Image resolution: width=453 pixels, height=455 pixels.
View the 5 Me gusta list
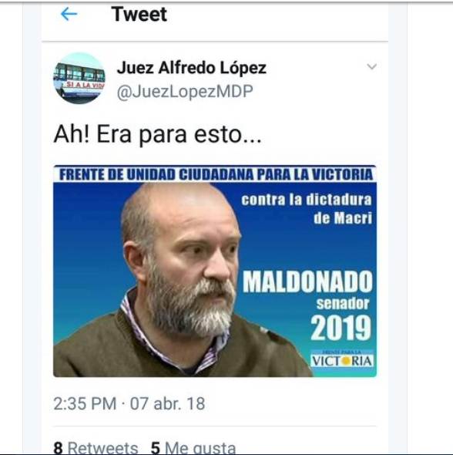click(193, 447)
